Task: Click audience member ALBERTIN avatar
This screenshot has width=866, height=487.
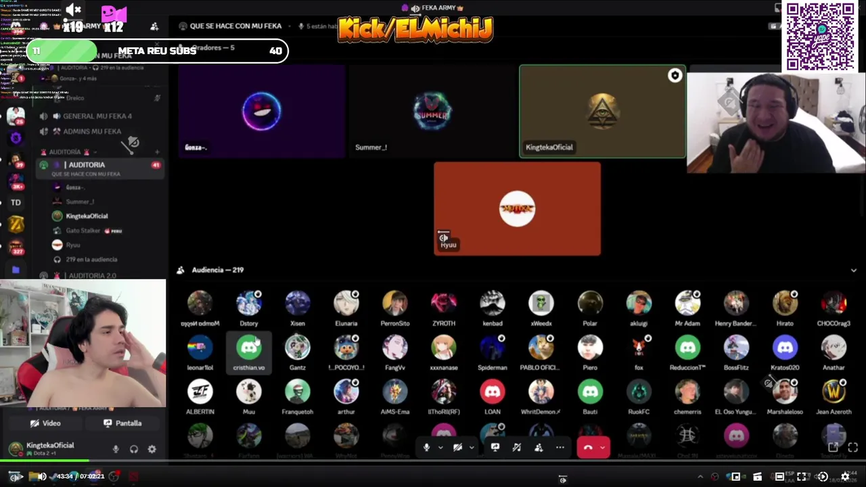Action: click(x=200, y=392)
